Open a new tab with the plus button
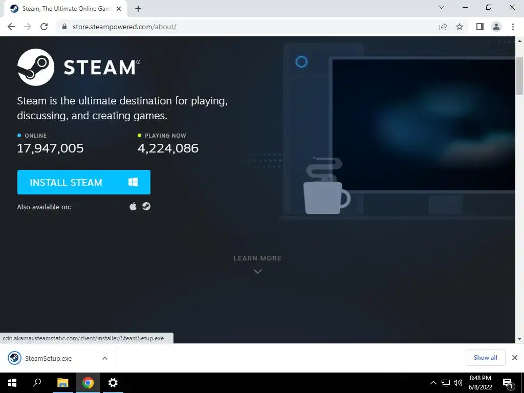 pos(138,9)
